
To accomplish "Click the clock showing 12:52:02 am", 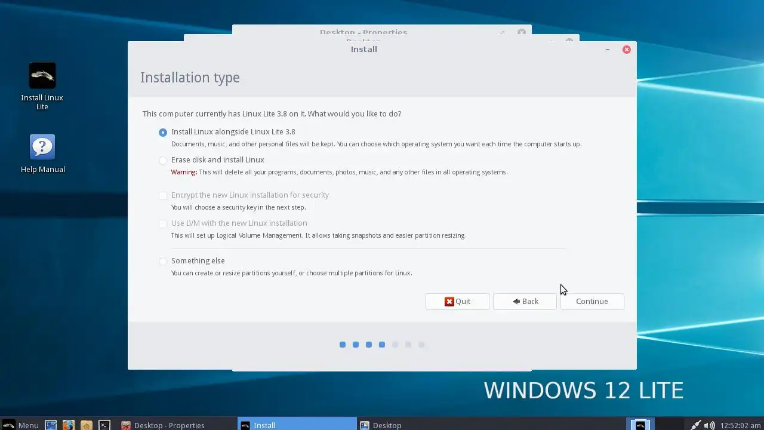I will 741,425.
